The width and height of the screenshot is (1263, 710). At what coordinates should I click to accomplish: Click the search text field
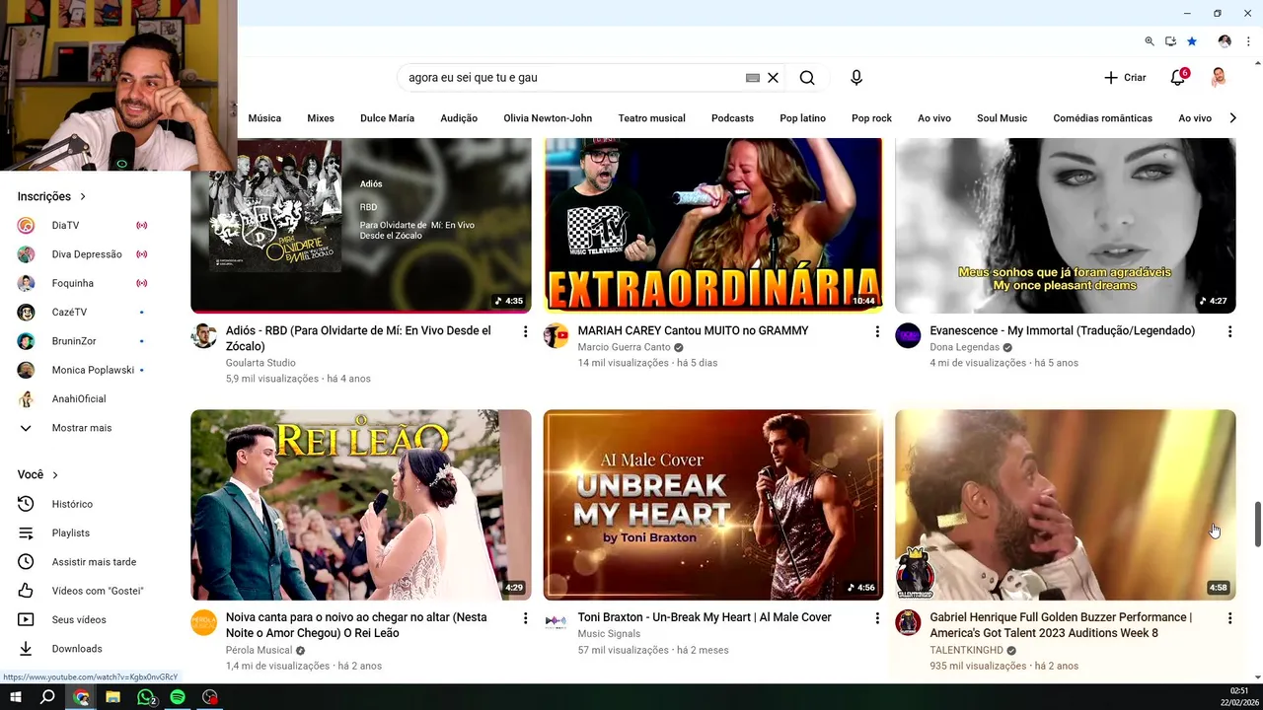[x=572, y=78]
